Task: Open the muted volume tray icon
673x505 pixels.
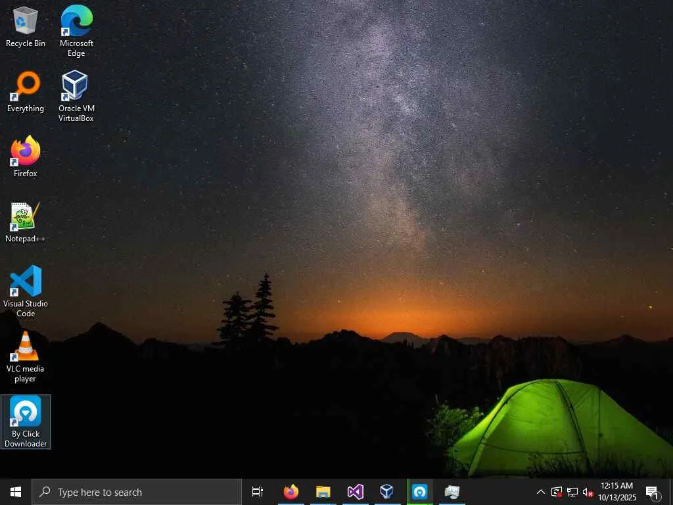Action: (x=588, y=492)
